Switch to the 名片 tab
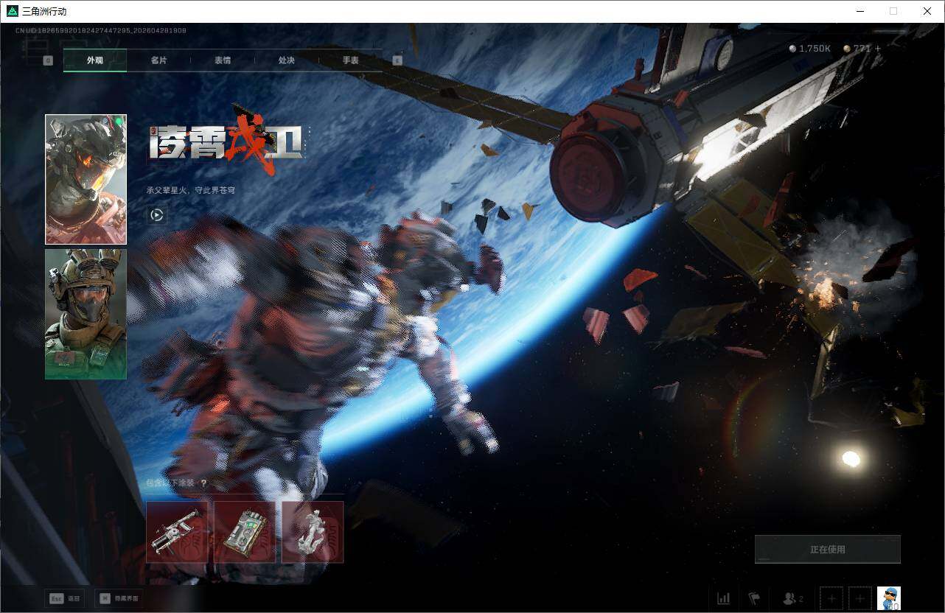Viewport: 945px width, 613px height. tap(158, 60)
